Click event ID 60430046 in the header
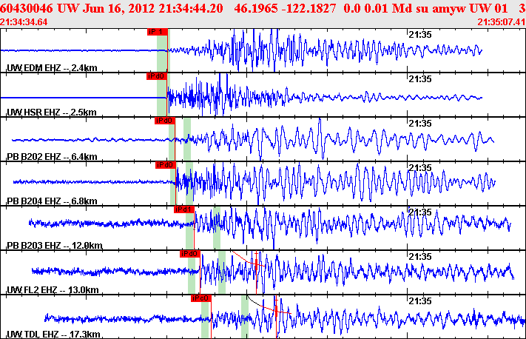 [x=27, y=8]
